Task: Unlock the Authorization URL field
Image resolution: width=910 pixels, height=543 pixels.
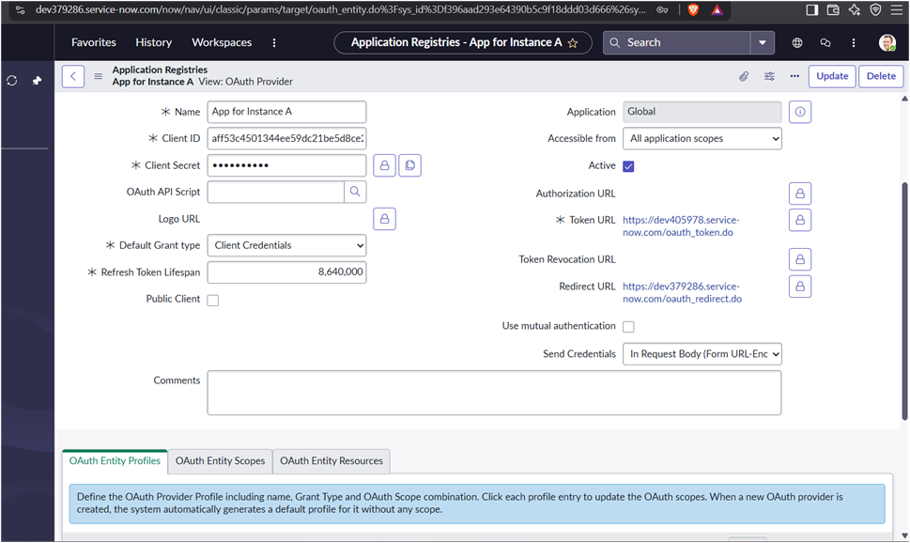Action: (800, 194)
